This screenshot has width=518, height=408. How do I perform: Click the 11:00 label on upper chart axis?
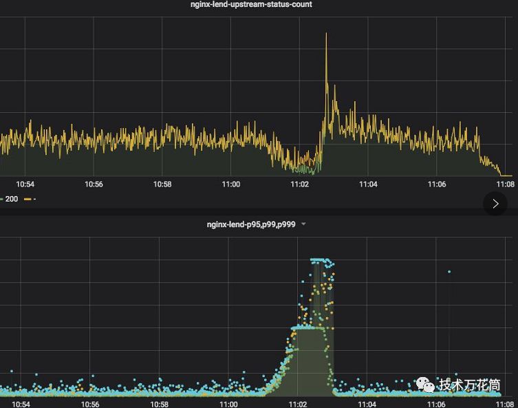(231, 184)
